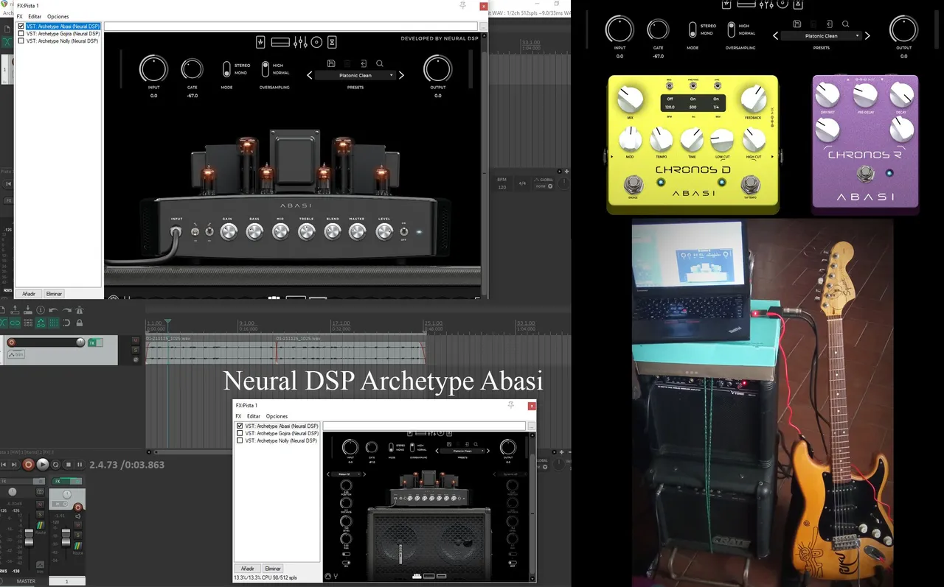Mute track 1 in arrange track panel
This screenshot has width=944, height=587.
point(136,340)
